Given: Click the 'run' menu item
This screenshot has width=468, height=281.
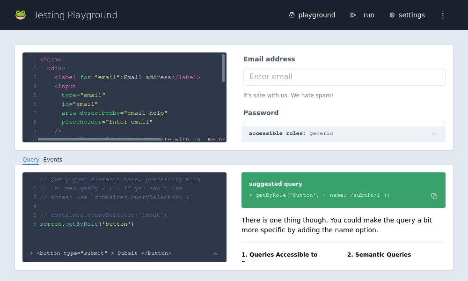Looking at the screenshot, I should [x=369, y=15].
